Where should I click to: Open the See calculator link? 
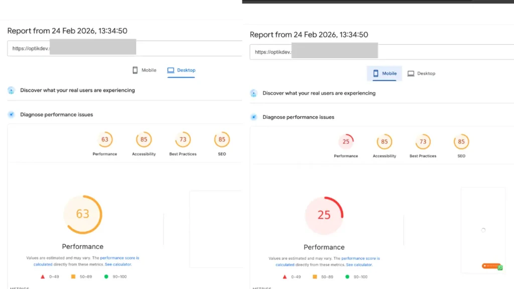pos(119,264)
